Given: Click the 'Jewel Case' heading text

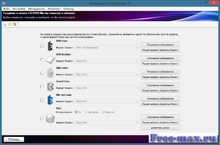Looking at the screenshot, I should 63,81.
